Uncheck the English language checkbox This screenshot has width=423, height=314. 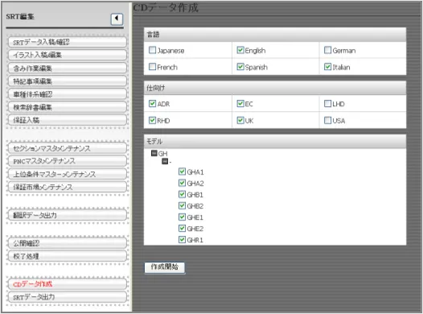click(x=240, y=50)
